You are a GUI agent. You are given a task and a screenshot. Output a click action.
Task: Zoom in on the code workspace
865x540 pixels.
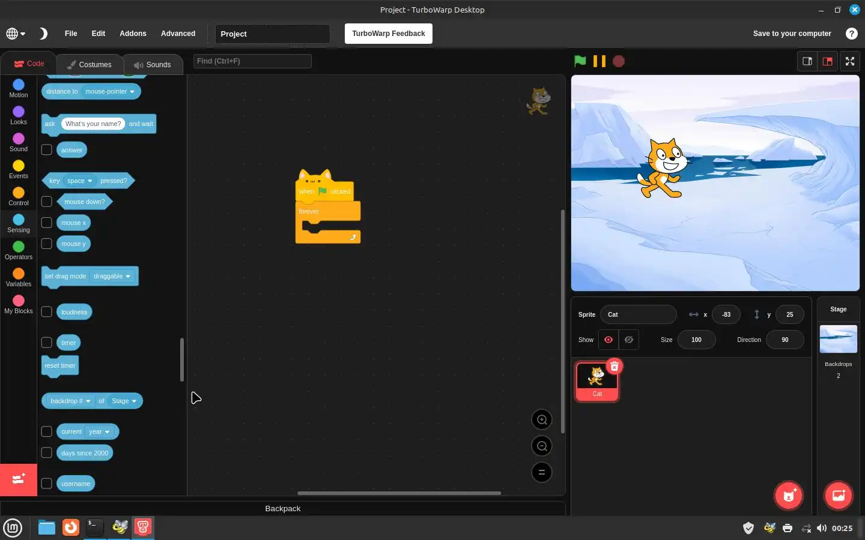pos(542,419)
